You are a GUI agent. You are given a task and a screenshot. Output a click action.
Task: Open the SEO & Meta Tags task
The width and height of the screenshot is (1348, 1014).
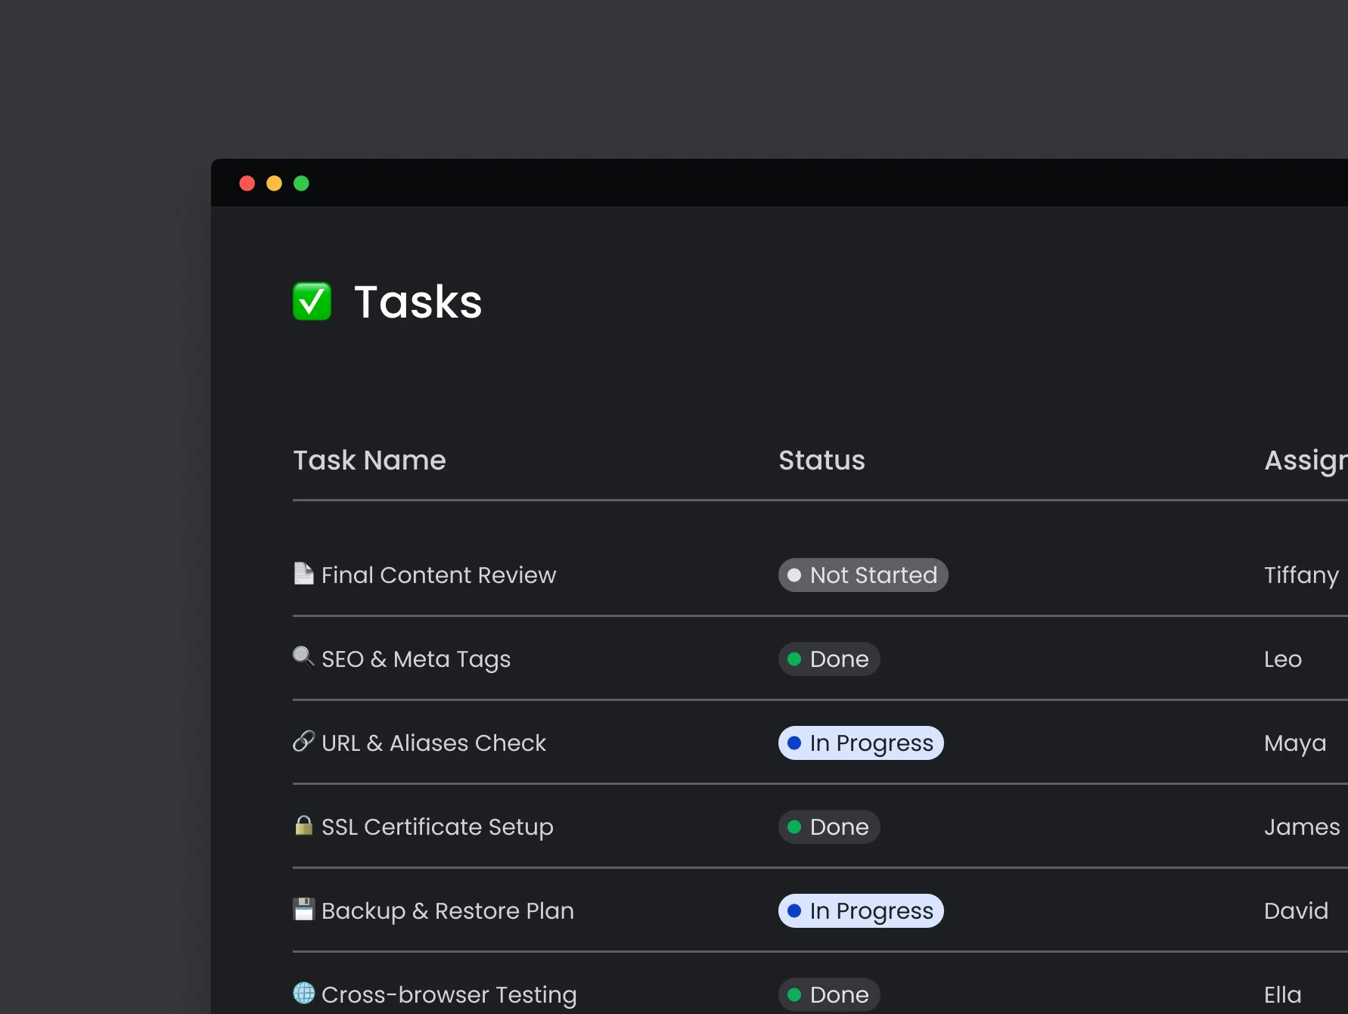pyautogui.click(x=416, y=659)
